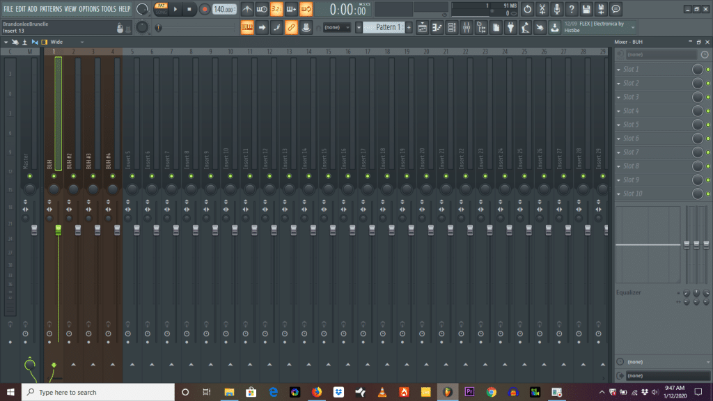This screenshot has height=401, width=713.
Task: Open Adobe Premiere Pro from the taskbar
Action: (470, 392)
